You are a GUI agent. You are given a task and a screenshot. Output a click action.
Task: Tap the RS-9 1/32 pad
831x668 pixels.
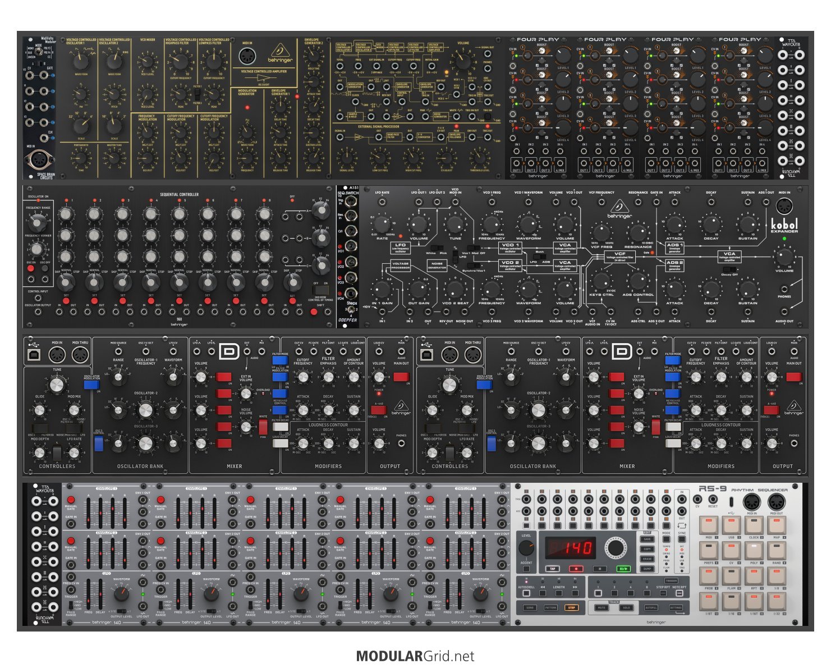(x=776, y=602)
